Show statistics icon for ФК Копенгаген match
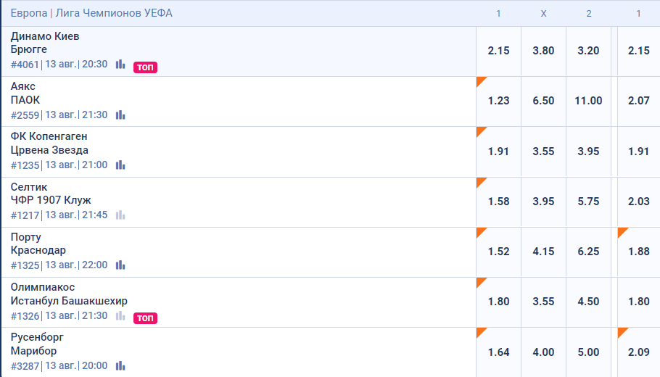This screenshot has height=377, width=660. pyautogui.click(x=120, y=165)
